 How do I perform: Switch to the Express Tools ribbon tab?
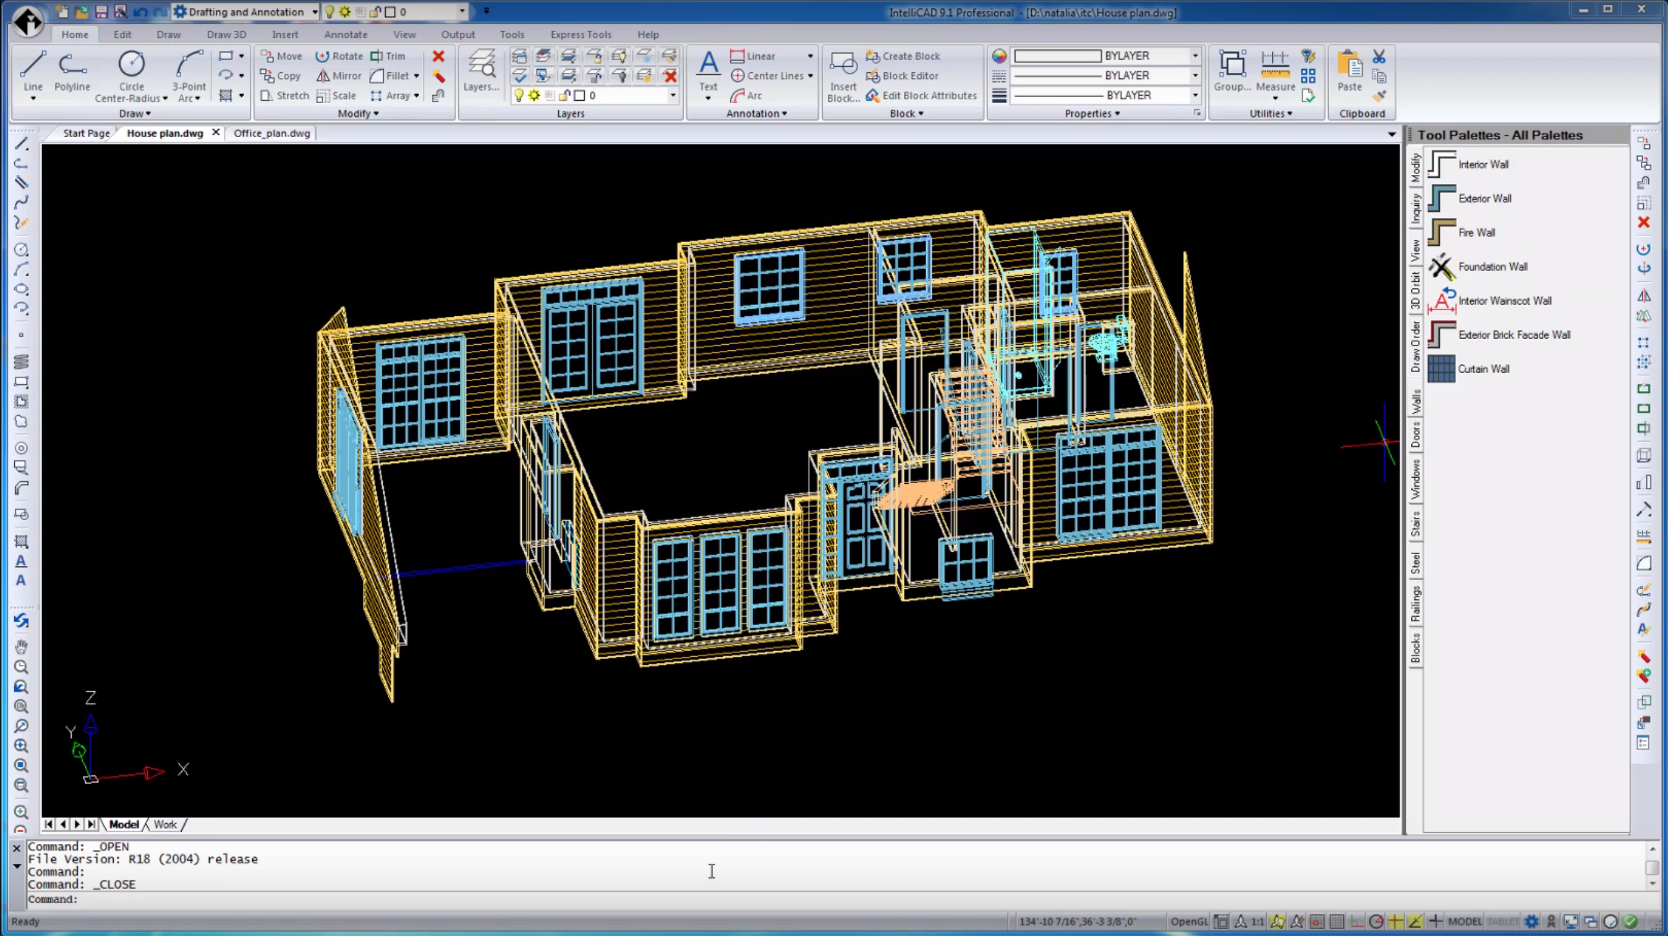point(580,35)
